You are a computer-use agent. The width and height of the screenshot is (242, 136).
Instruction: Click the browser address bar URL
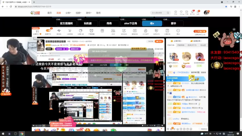coord(34,6)
